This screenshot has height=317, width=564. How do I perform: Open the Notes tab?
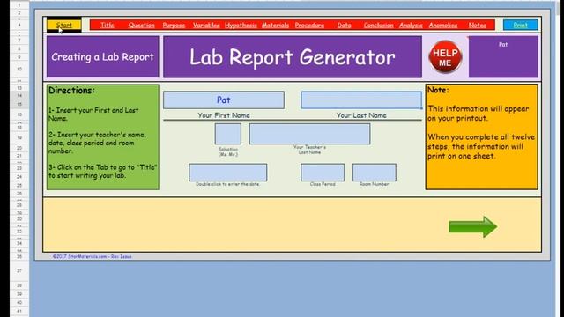pyautogui.click(x=478, y=26)
